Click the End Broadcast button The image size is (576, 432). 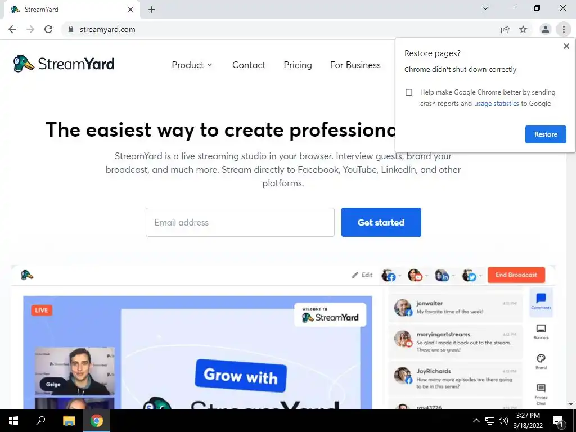click(x=516, y=274)
